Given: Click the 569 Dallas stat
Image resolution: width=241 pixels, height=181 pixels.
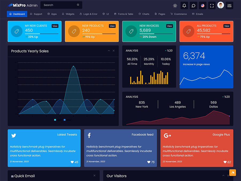Looking at the screenshot, I should point(213,105).
